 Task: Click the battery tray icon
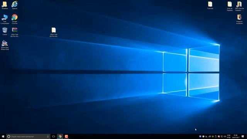(216, 136)
